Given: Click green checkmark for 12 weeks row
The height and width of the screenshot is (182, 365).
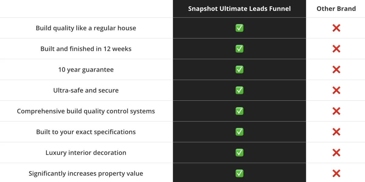Looking at the screenshot, I should pyautogui.click(x=239, y=49).
